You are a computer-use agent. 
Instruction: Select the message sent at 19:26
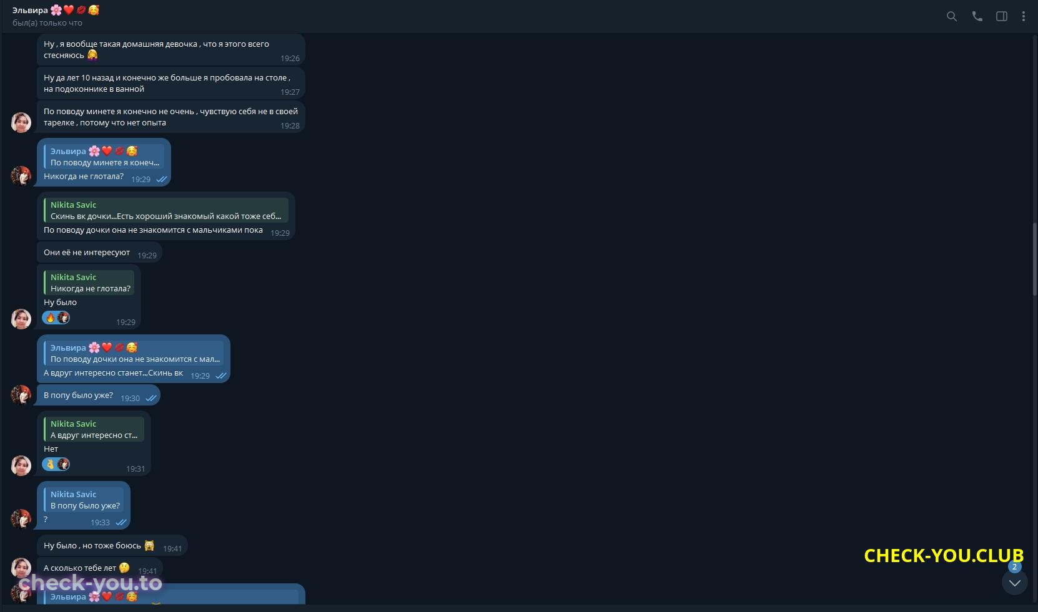pyautogui.click(x=171, y=50)
